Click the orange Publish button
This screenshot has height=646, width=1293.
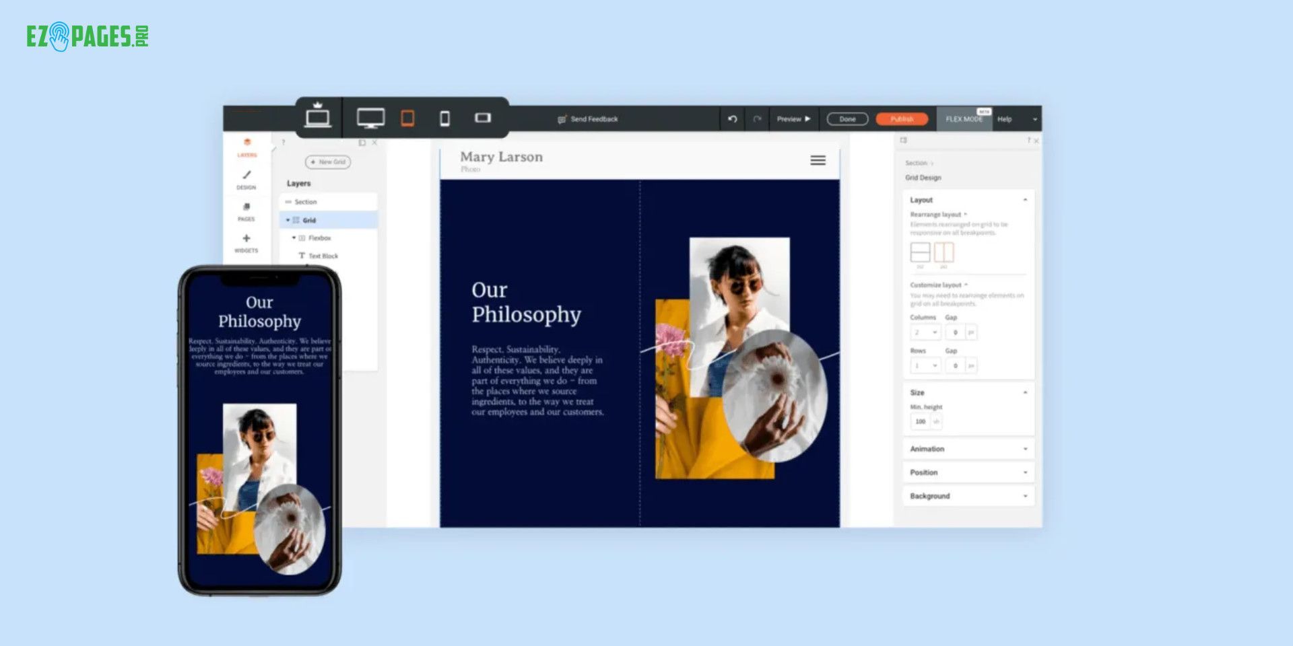coord(902,119)
